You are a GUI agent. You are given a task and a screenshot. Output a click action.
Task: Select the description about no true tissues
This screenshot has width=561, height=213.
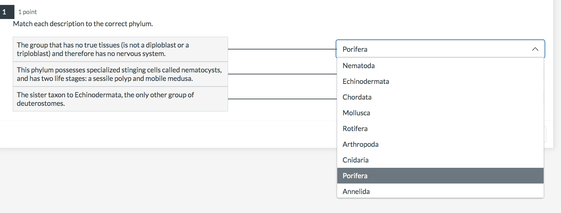[120, 49]
